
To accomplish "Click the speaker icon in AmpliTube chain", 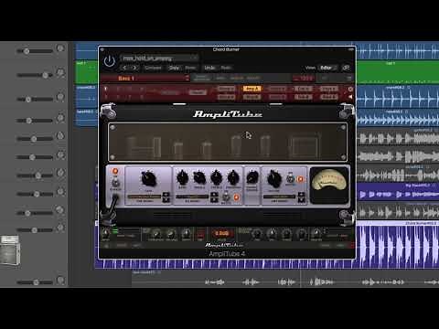I will (350, 97).
